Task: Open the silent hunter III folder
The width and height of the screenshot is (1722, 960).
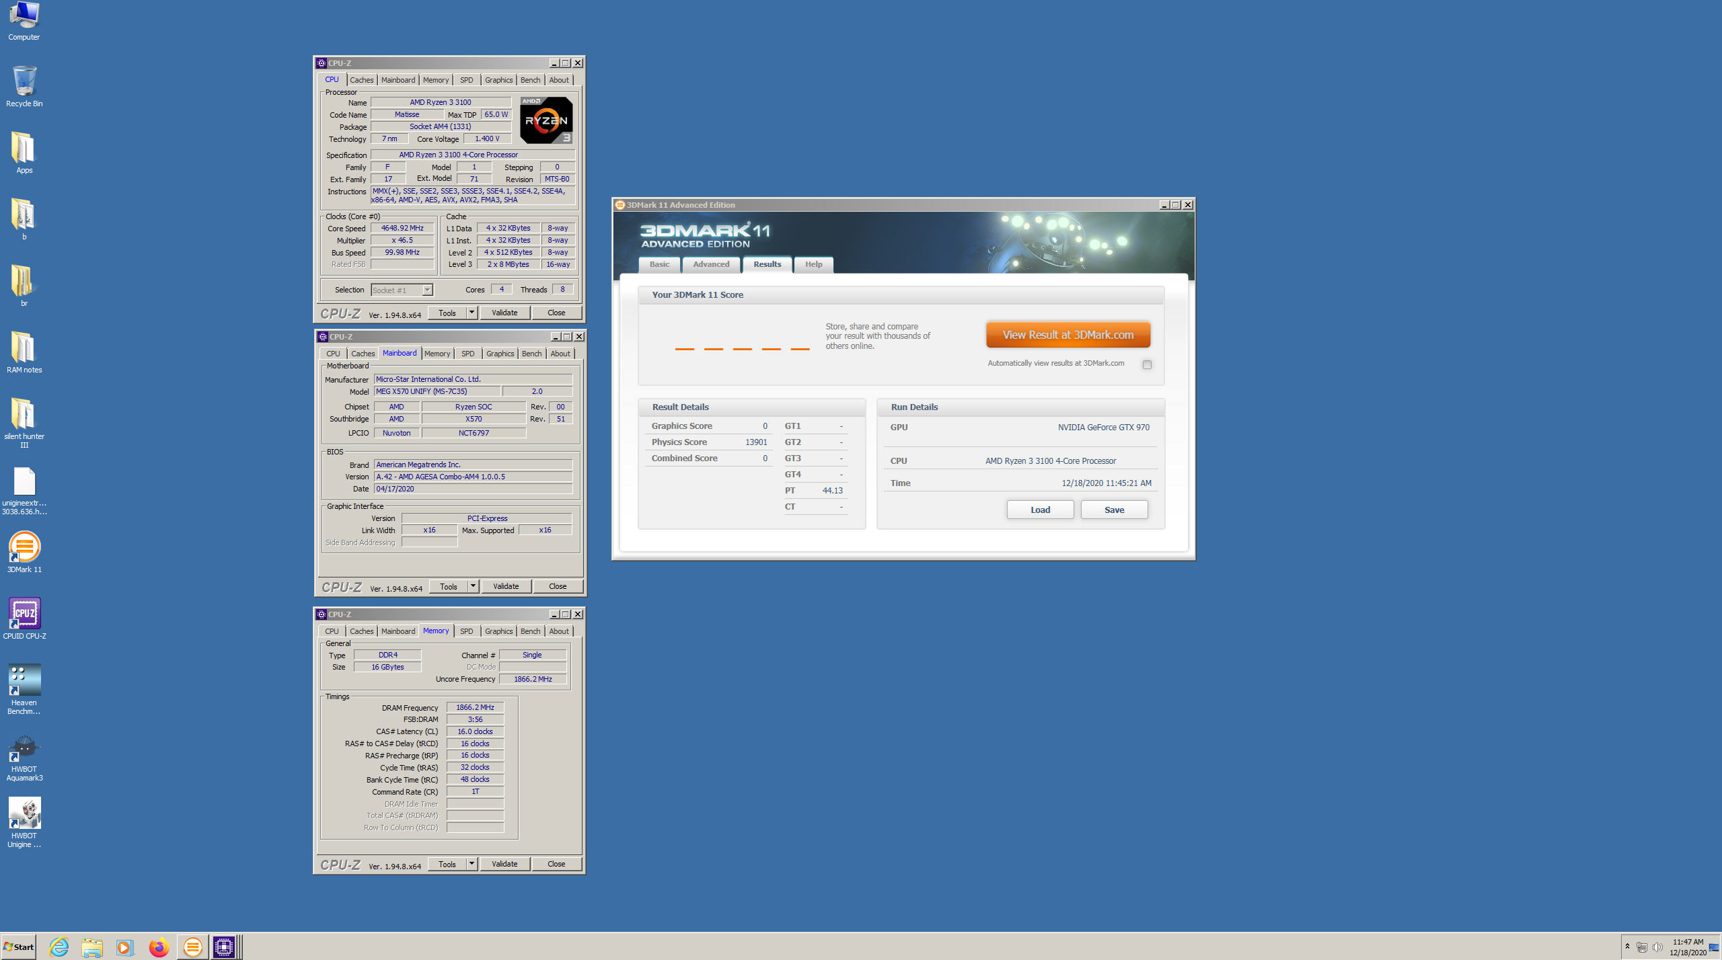Action: point(24,423)
